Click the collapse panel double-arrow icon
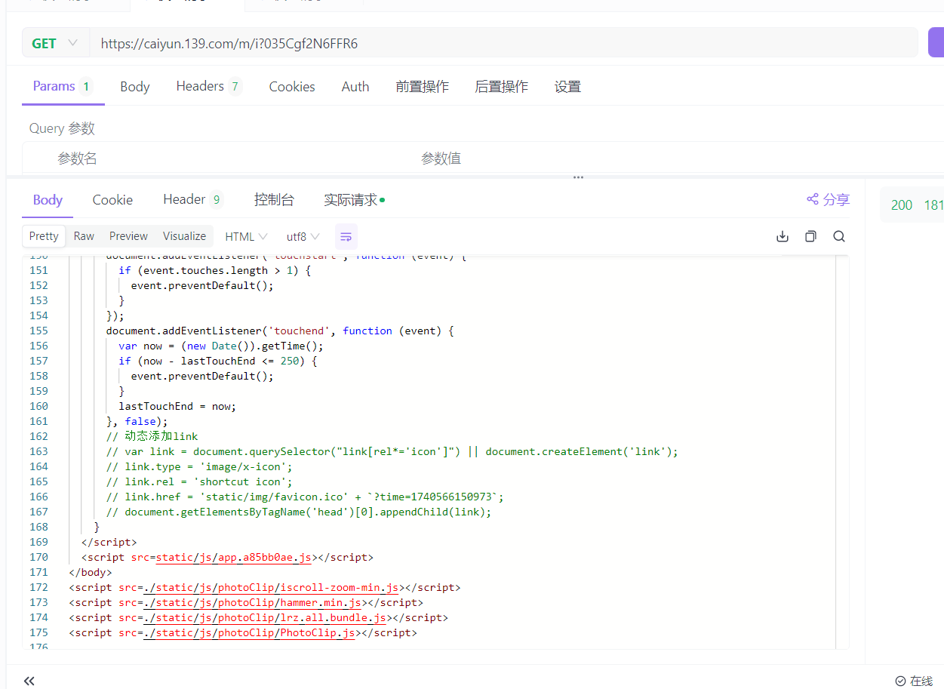 point(29,681)
